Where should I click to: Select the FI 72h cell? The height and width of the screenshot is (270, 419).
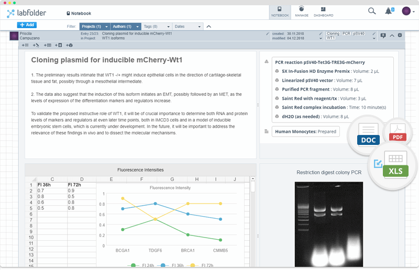[x=82, y=185]
